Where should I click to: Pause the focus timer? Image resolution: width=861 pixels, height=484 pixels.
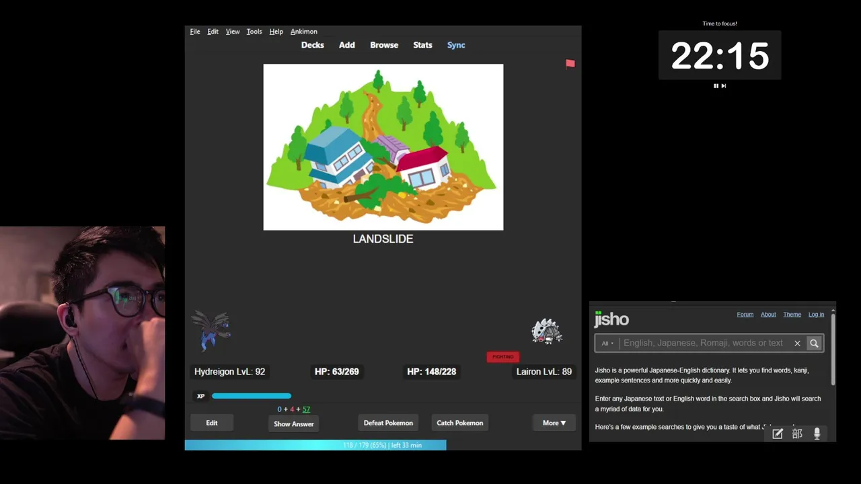point(716,86)
